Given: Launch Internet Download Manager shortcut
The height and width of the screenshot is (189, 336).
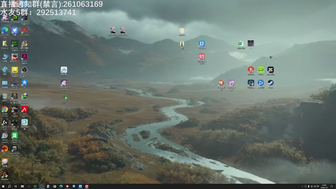Looking at the screenshot, I should point(24,98).
